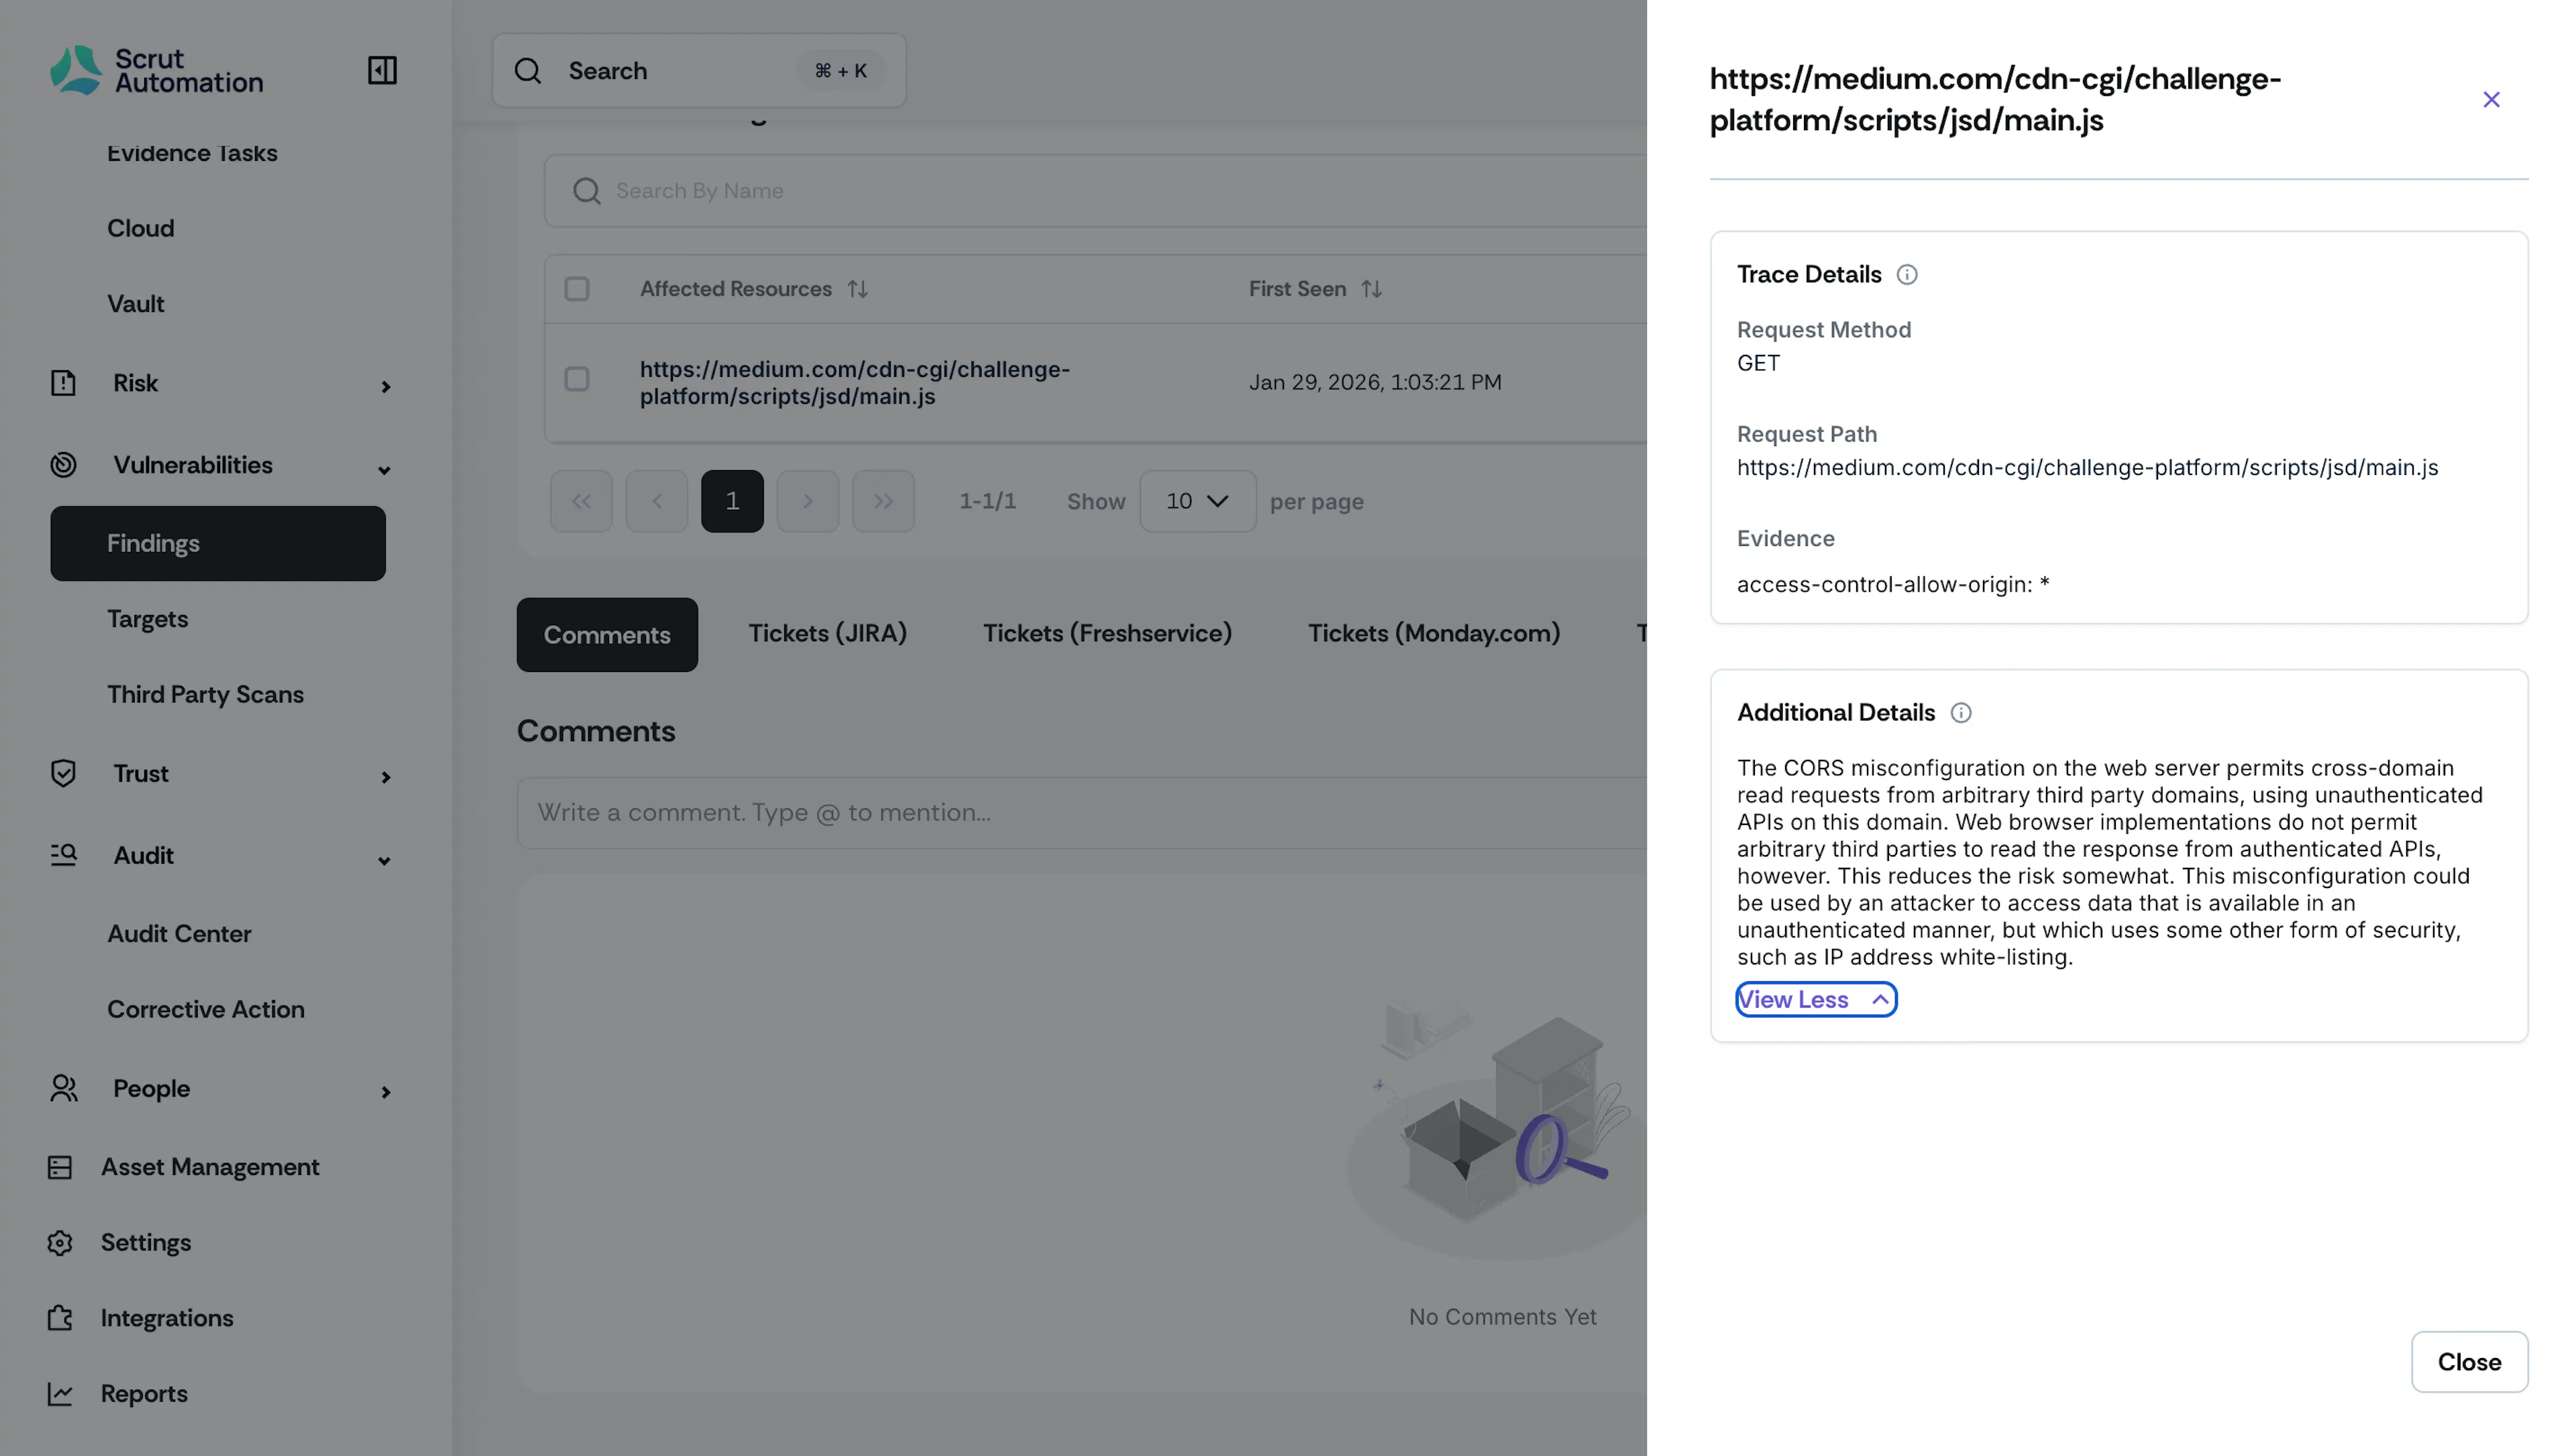This screenshot has height=1456, width=2576.
Task: Click the Close button
Action: point(2469,1361)
